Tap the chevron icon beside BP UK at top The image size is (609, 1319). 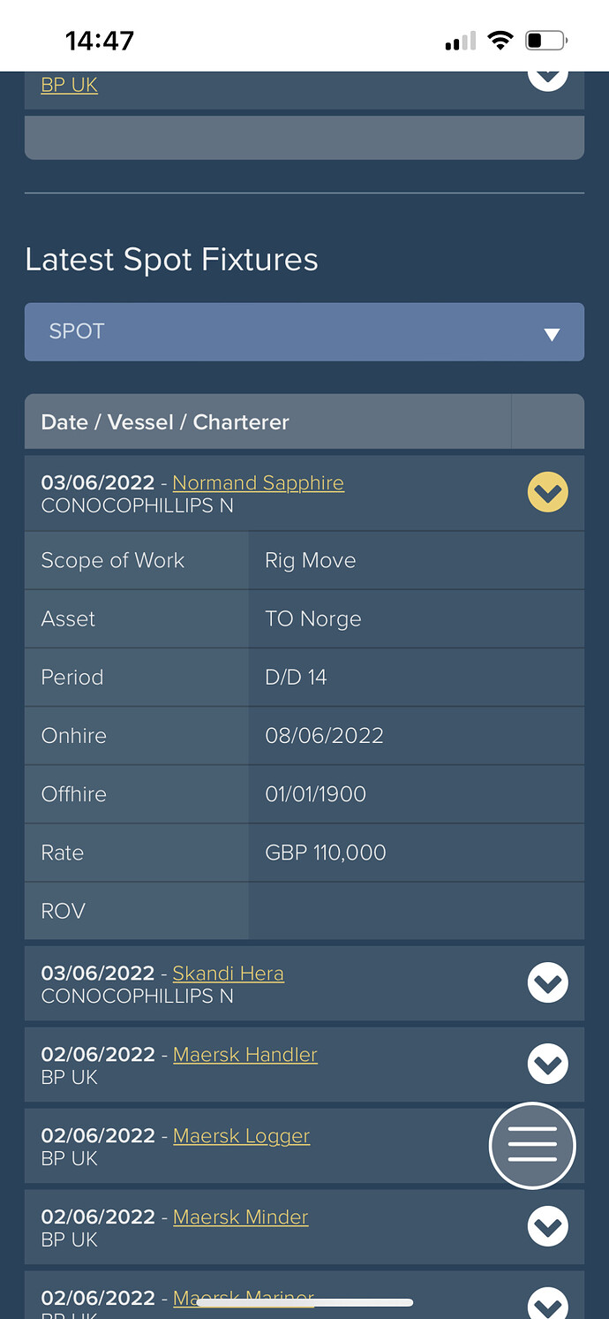[x=548, y=75]
